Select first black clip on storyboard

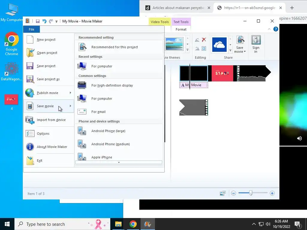194,73
